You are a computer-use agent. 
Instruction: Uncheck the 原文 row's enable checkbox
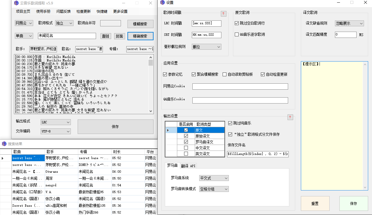tap(186, 130)
